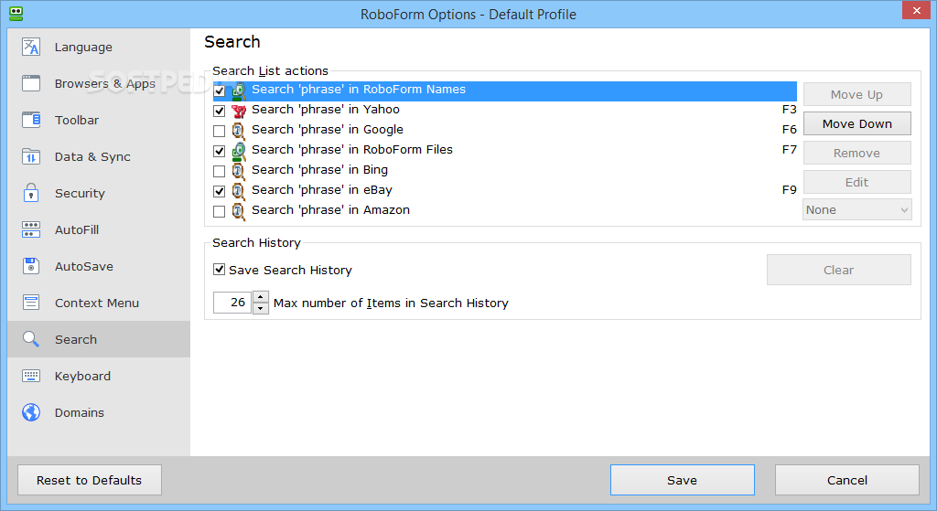
Task: Close the RoboForm Options window
Action: click(x=917, y=11)
